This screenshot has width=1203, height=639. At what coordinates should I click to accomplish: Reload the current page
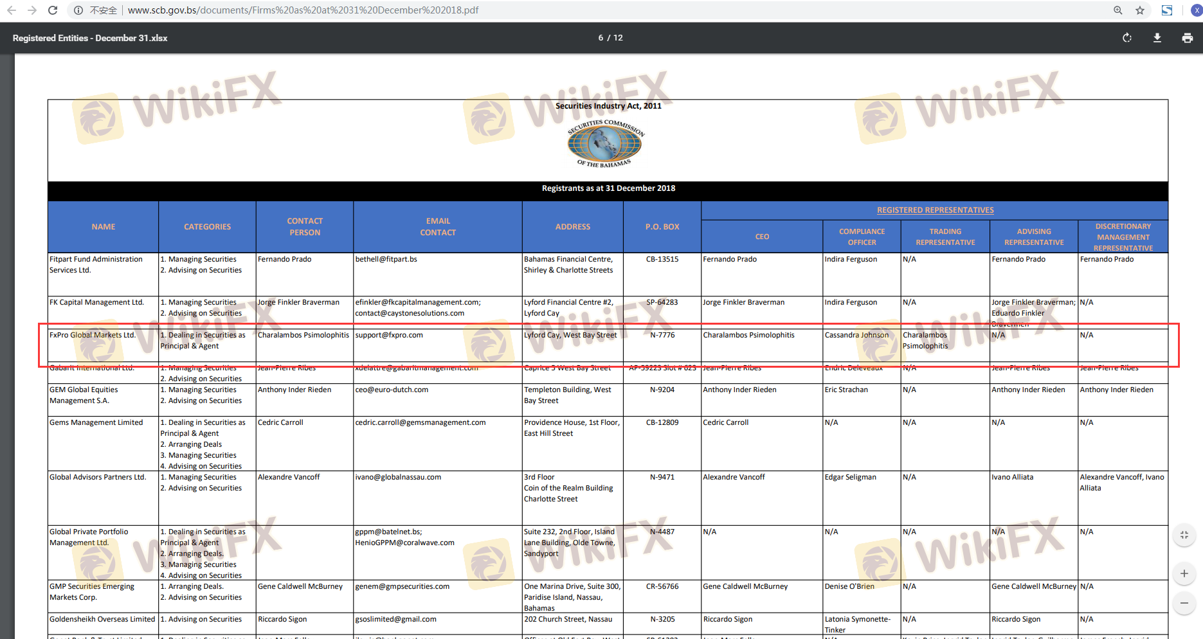coord(53,10)
